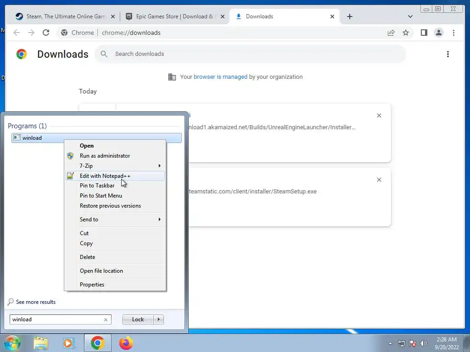Click the UnrealEngineLauncher installer source URL

272,127
